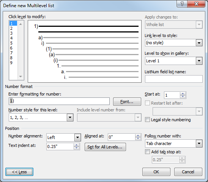Open the Link level to style dropdown

199,43
